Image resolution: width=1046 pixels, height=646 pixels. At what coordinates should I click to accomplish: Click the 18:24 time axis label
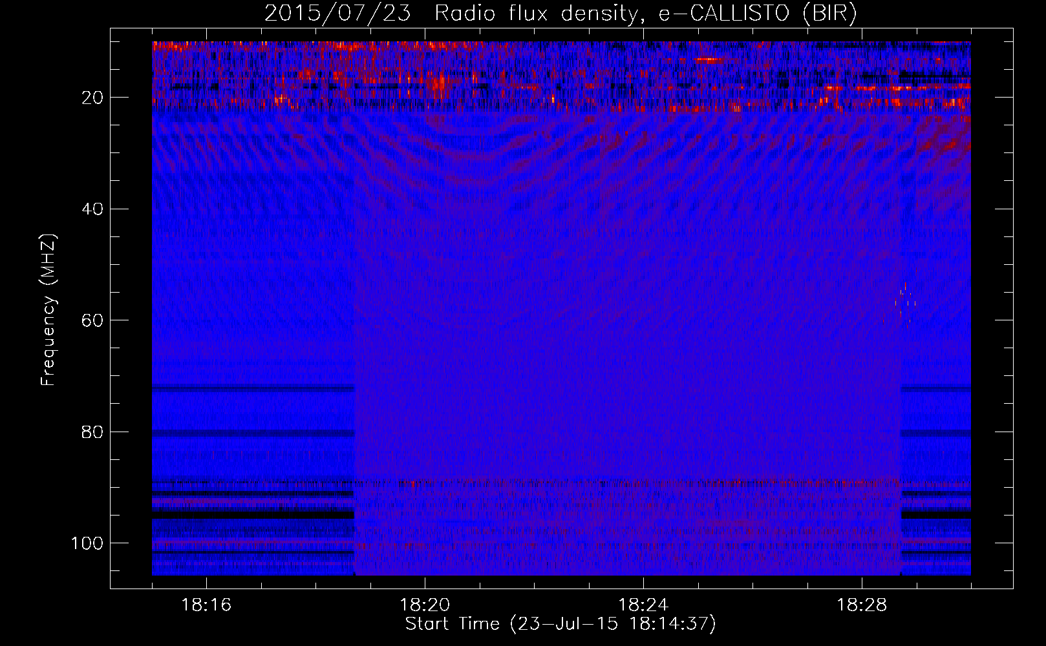click(643, 605)
